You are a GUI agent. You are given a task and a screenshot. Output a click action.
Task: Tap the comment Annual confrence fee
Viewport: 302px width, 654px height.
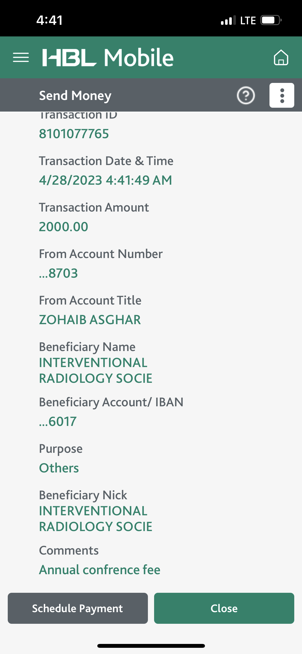[100, 570]
